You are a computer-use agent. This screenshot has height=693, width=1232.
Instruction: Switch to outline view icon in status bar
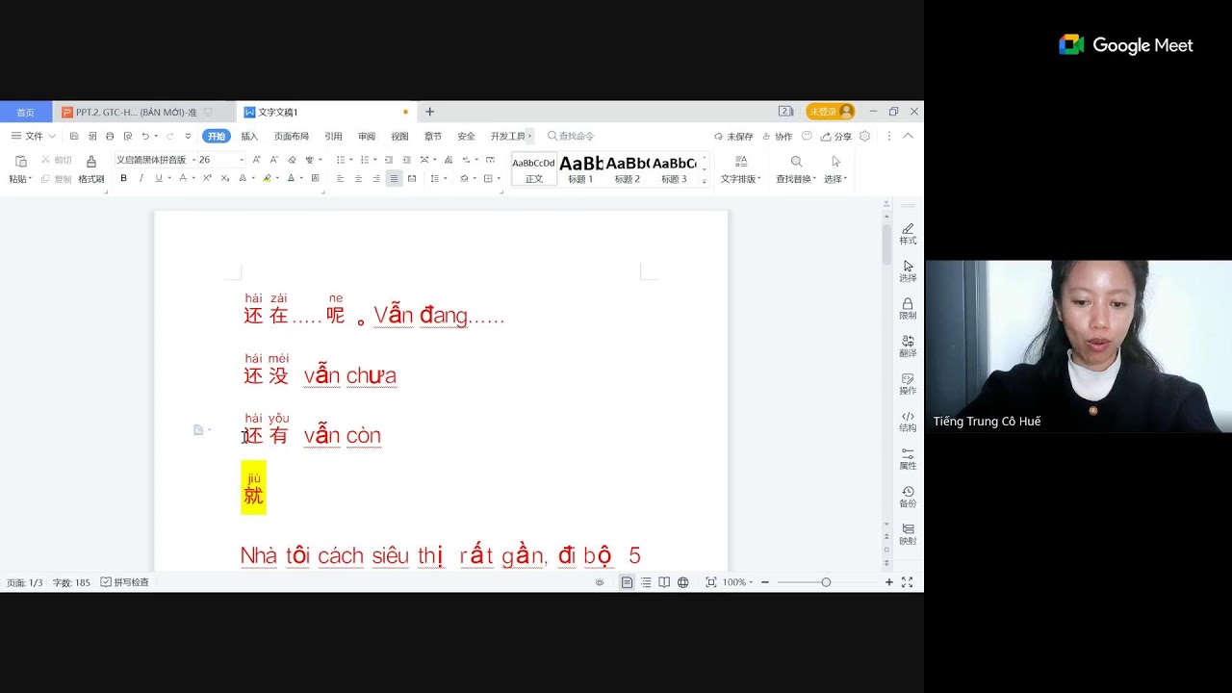click(646, 582)
